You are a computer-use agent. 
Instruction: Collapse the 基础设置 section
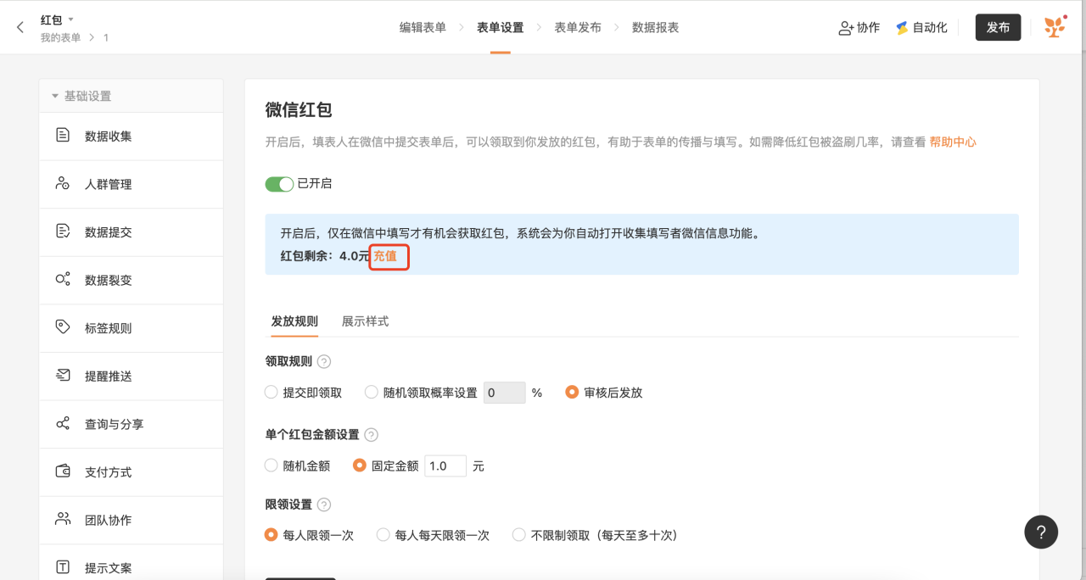coord(55,96)
